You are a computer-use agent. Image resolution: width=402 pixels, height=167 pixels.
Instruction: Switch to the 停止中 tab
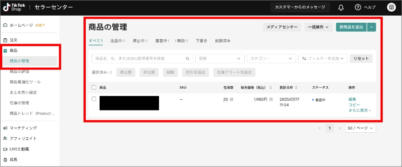click(140, 41)
